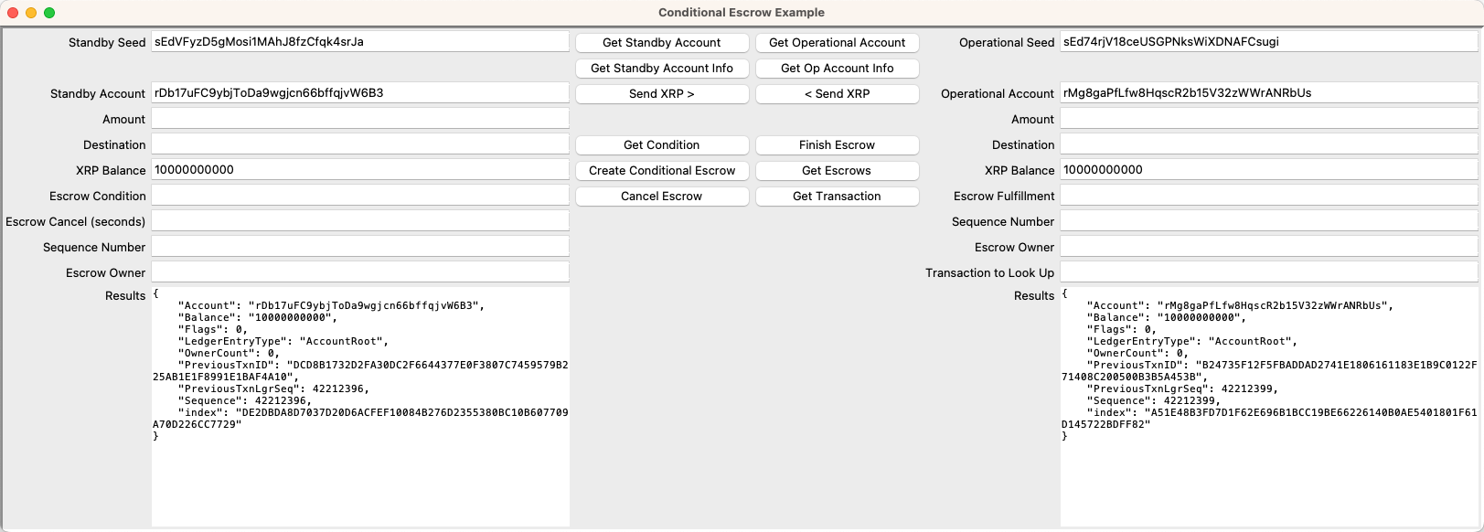
Task: Click the Standby Seed input field
Action: point(359,42)
